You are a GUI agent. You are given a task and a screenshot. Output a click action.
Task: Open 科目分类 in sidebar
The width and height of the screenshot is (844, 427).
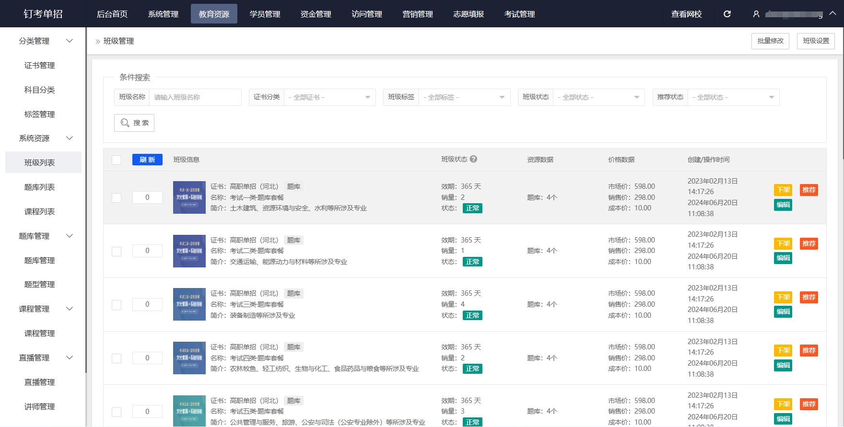point(39,90)
